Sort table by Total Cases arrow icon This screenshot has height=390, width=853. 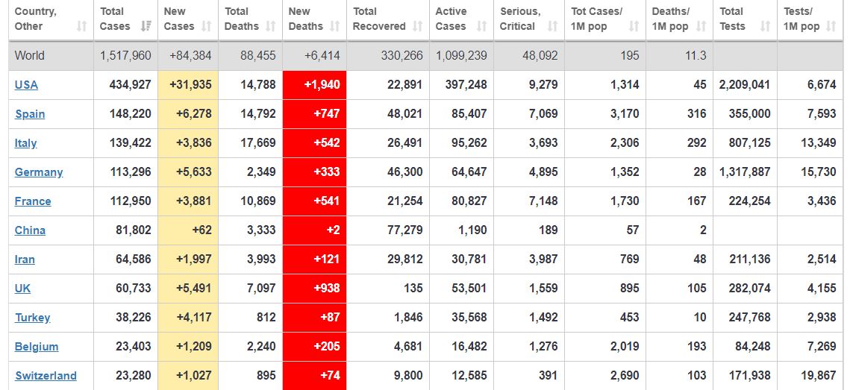point(146,26)
